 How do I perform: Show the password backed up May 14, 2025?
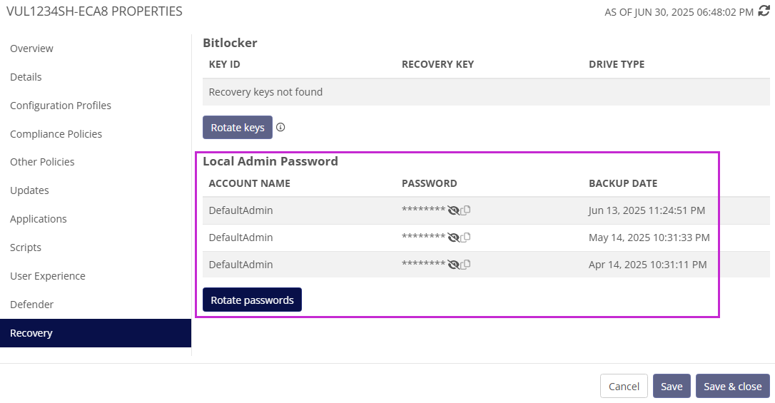[x=453, y=238]
